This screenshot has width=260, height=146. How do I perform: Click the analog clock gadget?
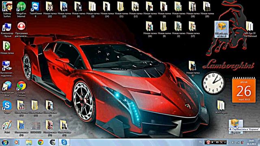coord(213,83)
